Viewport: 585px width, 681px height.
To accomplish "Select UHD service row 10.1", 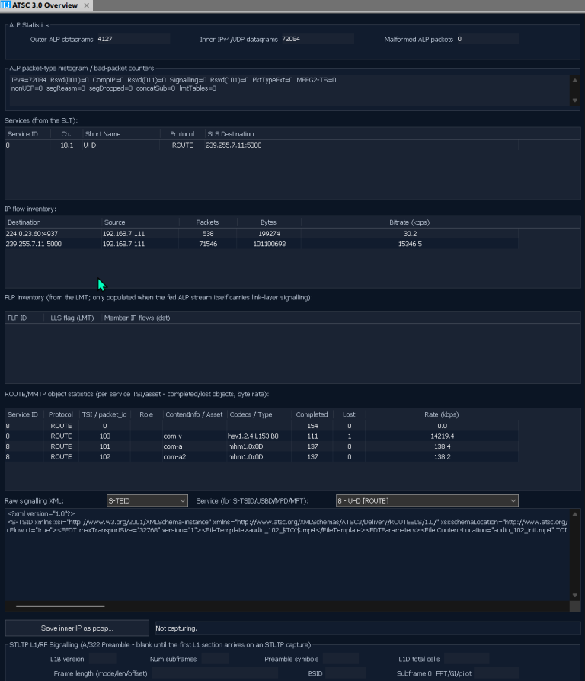I will 261,145.
